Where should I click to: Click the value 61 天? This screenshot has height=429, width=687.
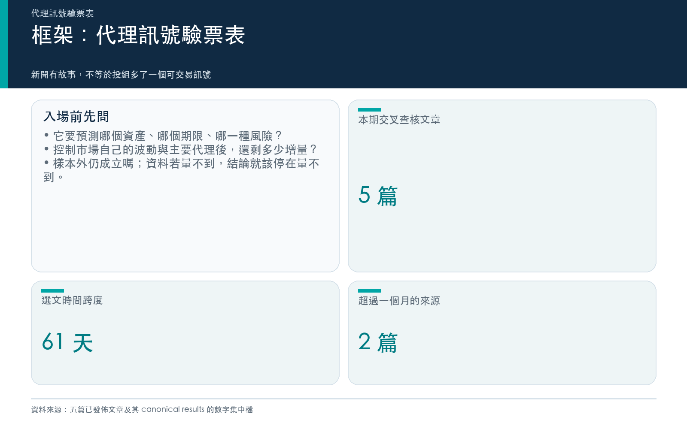click(x=67, y=342)
